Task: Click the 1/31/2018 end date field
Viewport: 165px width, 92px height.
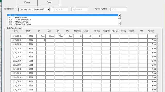Action: tap(79, 10)
